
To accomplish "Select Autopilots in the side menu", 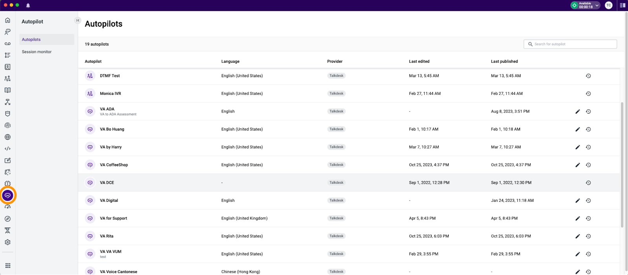I will [x=47, y=40].
